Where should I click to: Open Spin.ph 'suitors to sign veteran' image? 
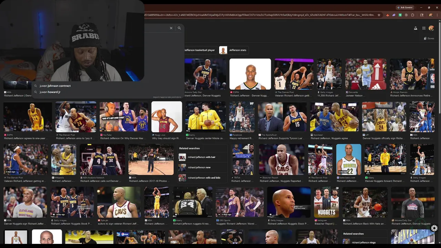119,202
